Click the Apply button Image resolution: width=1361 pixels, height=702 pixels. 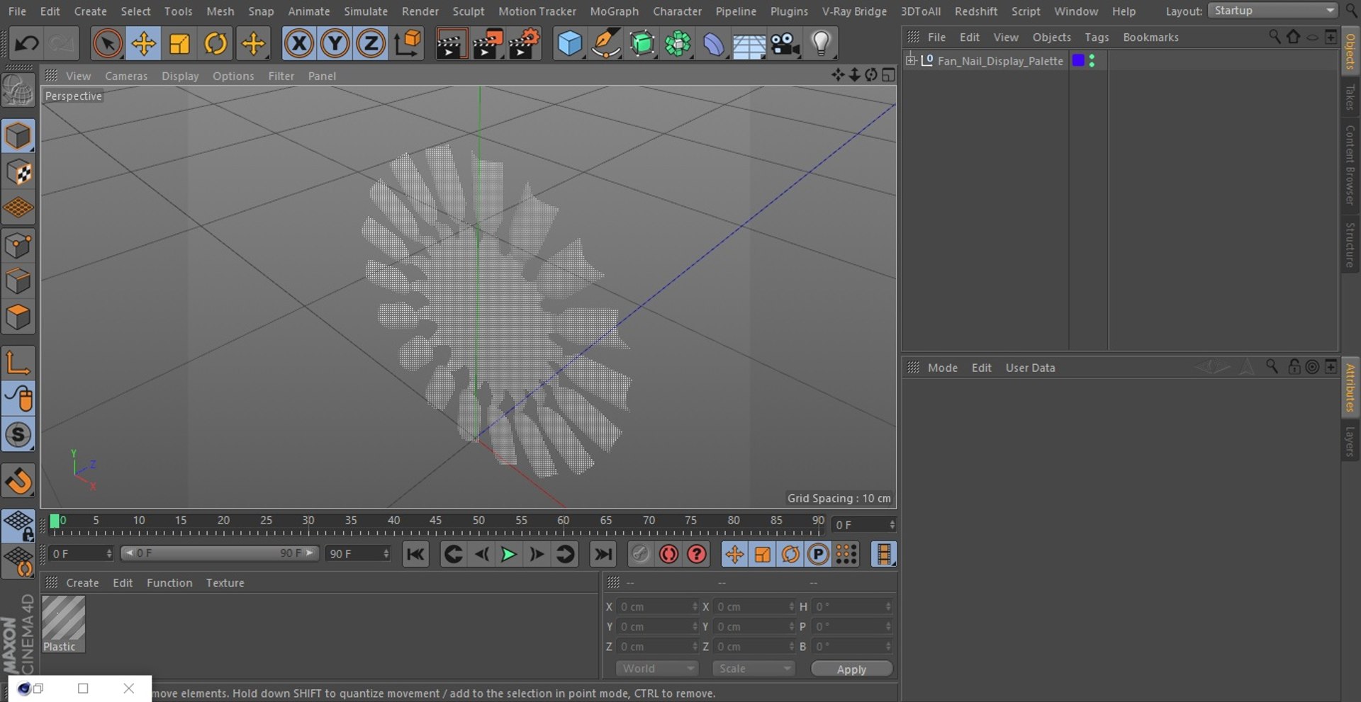point(851,669)
